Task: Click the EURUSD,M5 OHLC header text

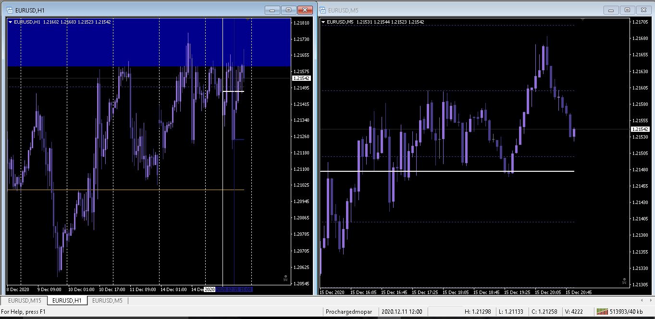Action: coord(375,22)
